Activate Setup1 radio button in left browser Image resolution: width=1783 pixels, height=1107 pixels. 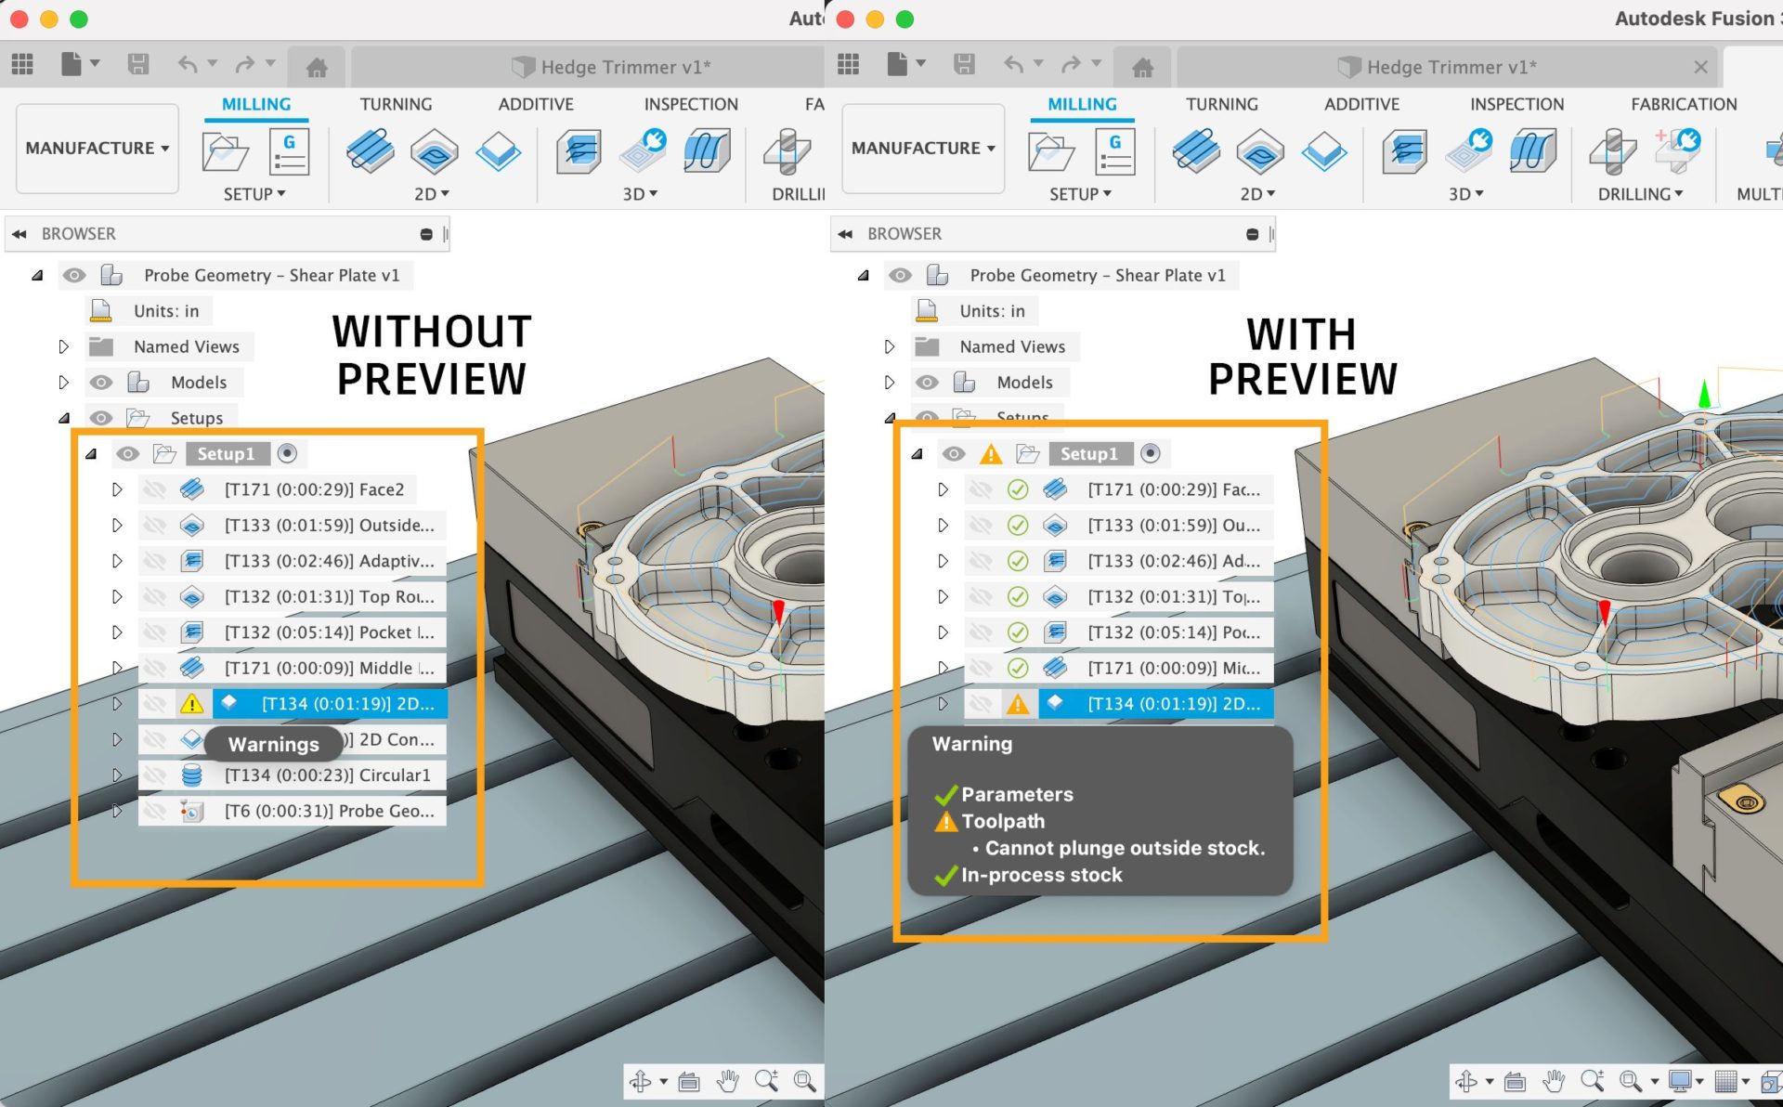pos(288,454)
